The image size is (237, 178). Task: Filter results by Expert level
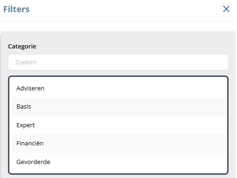[x=119, y=125]
